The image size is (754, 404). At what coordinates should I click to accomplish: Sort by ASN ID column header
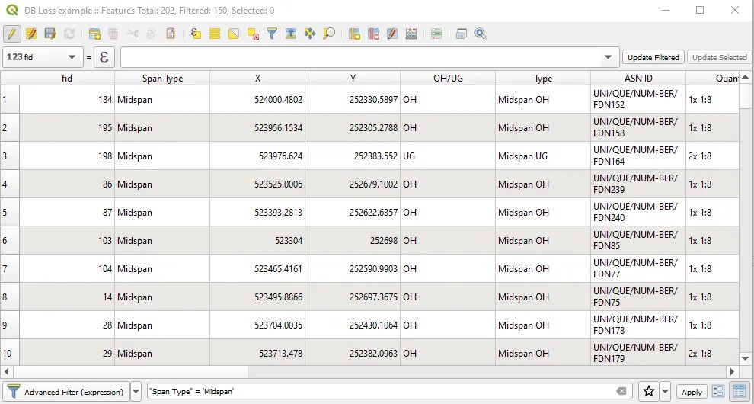[x=638, y=78]
